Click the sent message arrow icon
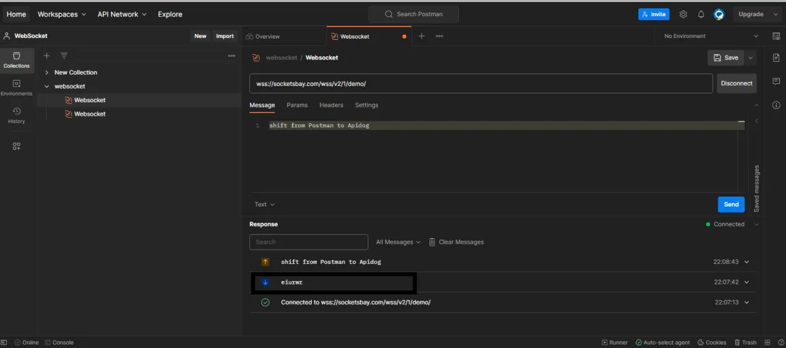 266,262
